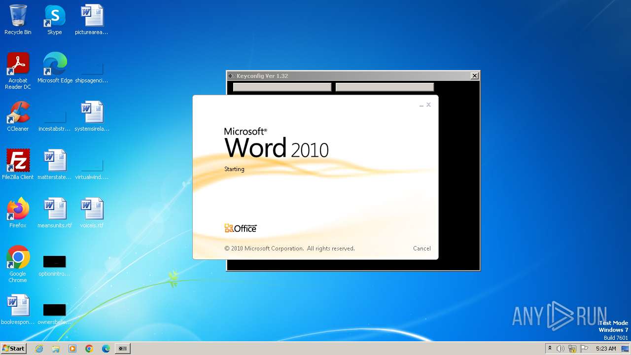Open the volume control tray icon
631x355 pixels.
[561, 349]
